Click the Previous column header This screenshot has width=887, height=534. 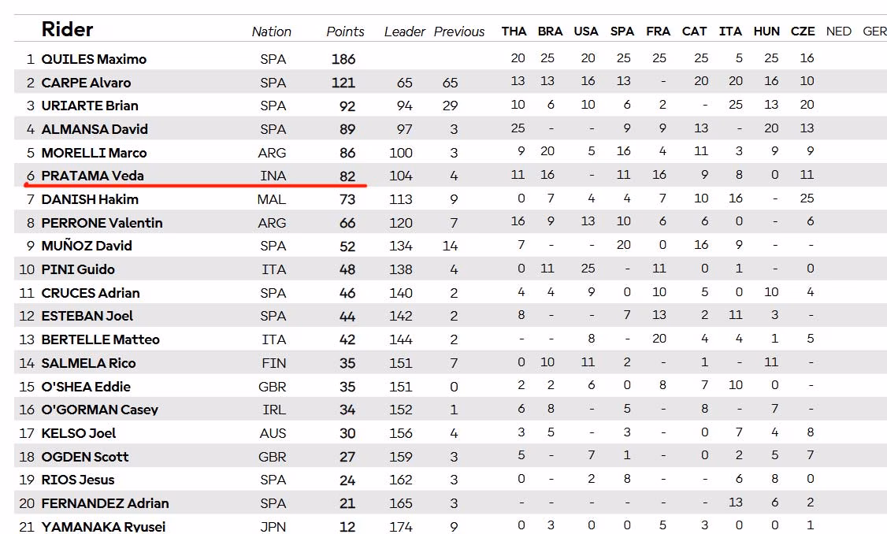458,32
